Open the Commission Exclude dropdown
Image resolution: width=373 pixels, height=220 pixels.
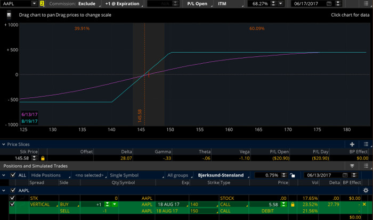(85, 4)
